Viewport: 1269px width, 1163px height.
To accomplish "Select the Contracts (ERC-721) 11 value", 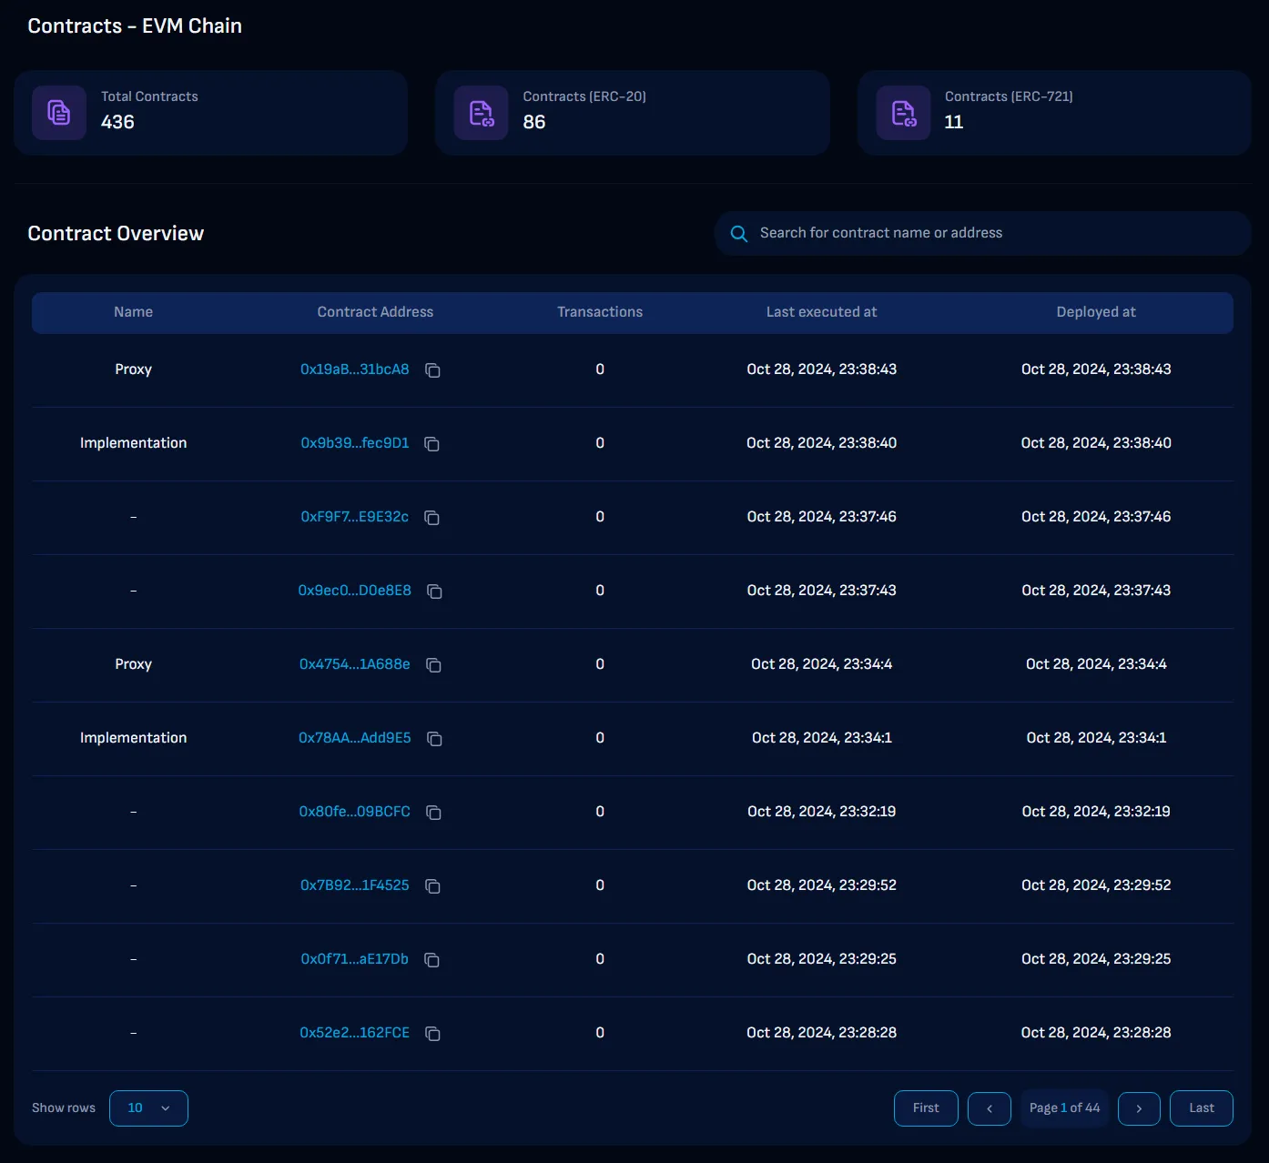I will [954, 122].
